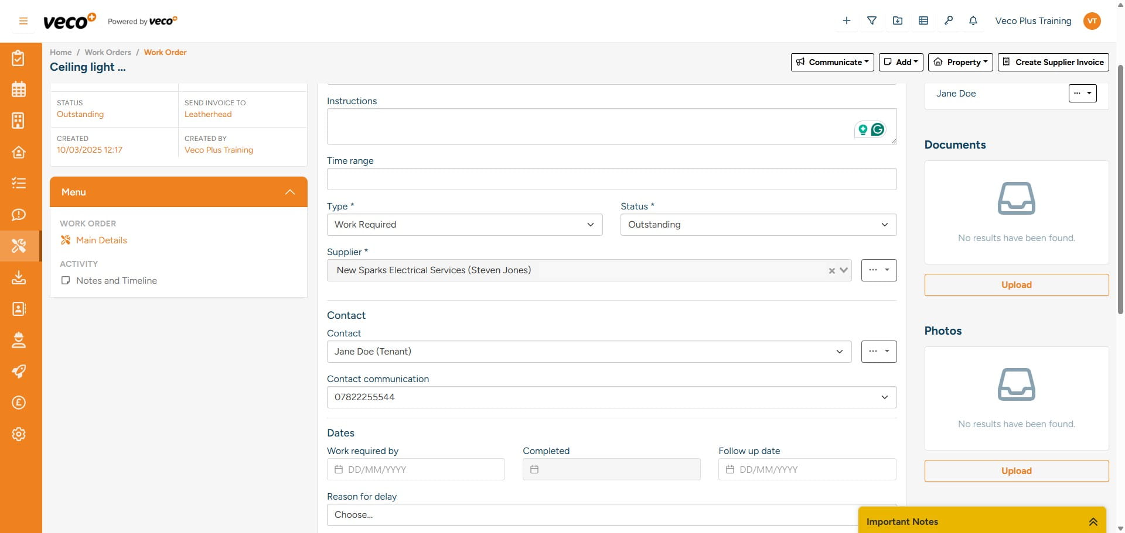Image resolution: width=1125 pixels, height=533 pixels.
Task: Open the settings gear in the sidebar
Action: (x=18, y=434)
